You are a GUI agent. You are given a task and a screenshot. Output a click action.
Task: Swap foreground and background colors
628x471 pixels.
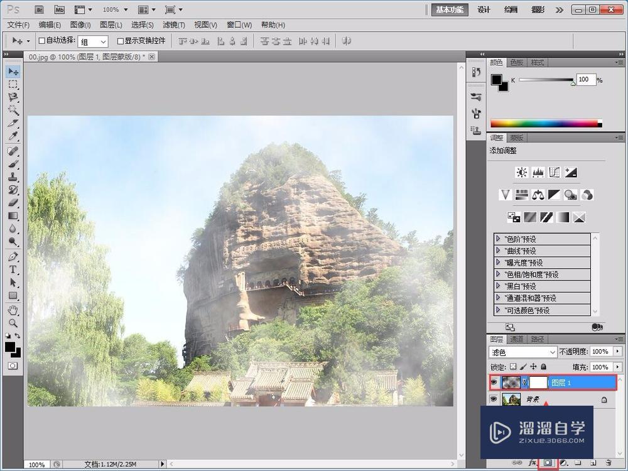17,335
